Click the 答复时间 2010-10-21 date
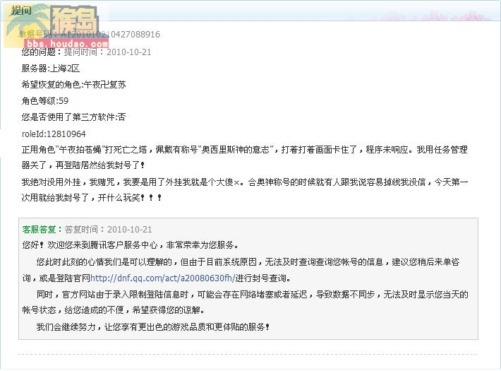This screenshot has height=371, width=501. (109, 229)
